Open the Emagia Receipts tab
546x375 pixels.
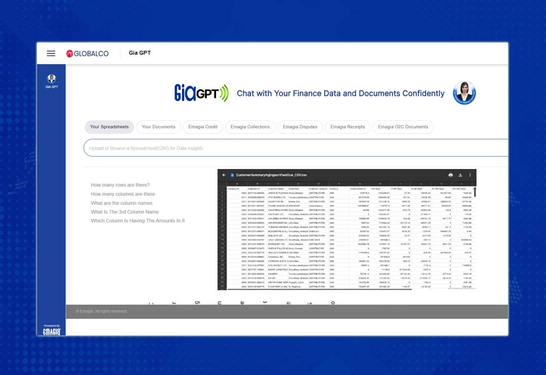point(348,127)
